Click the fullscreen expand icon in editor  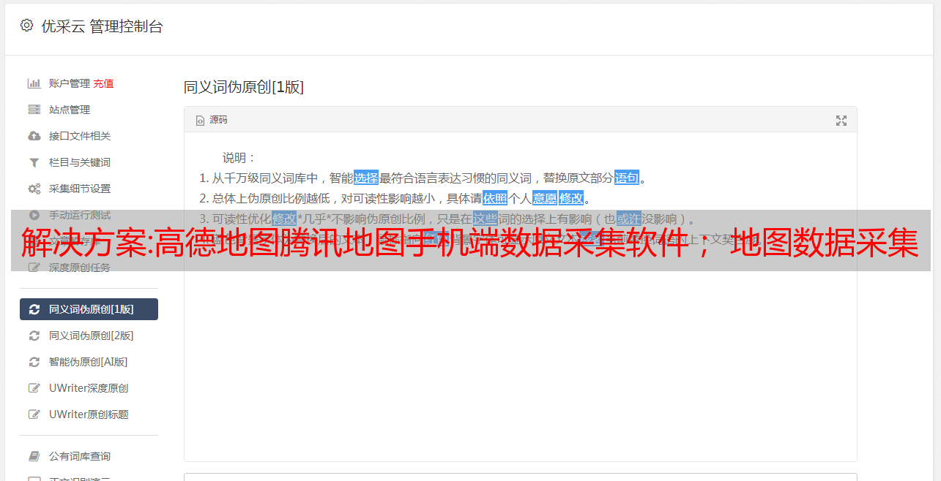[841, 121]
